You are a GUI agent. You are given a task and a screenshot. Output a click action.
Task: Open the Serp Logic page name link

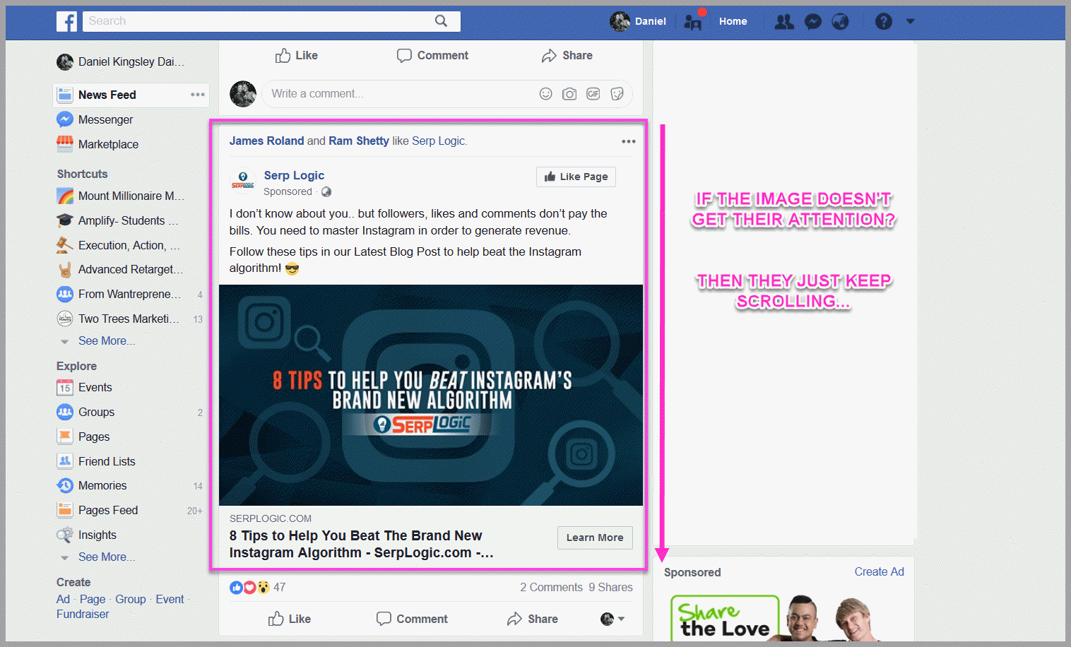point(294,176)
